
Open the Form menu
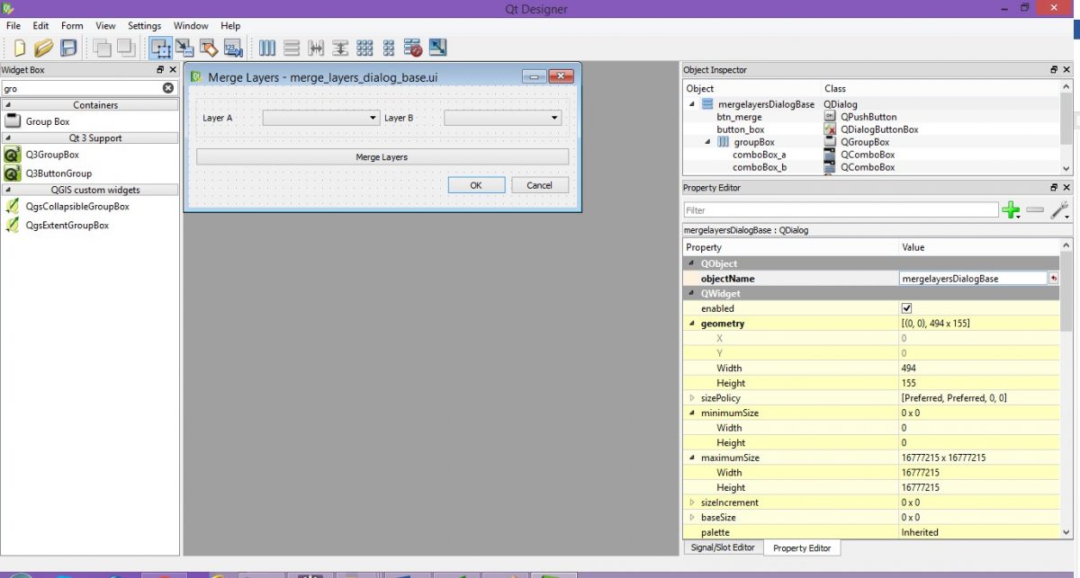[71, 25]
